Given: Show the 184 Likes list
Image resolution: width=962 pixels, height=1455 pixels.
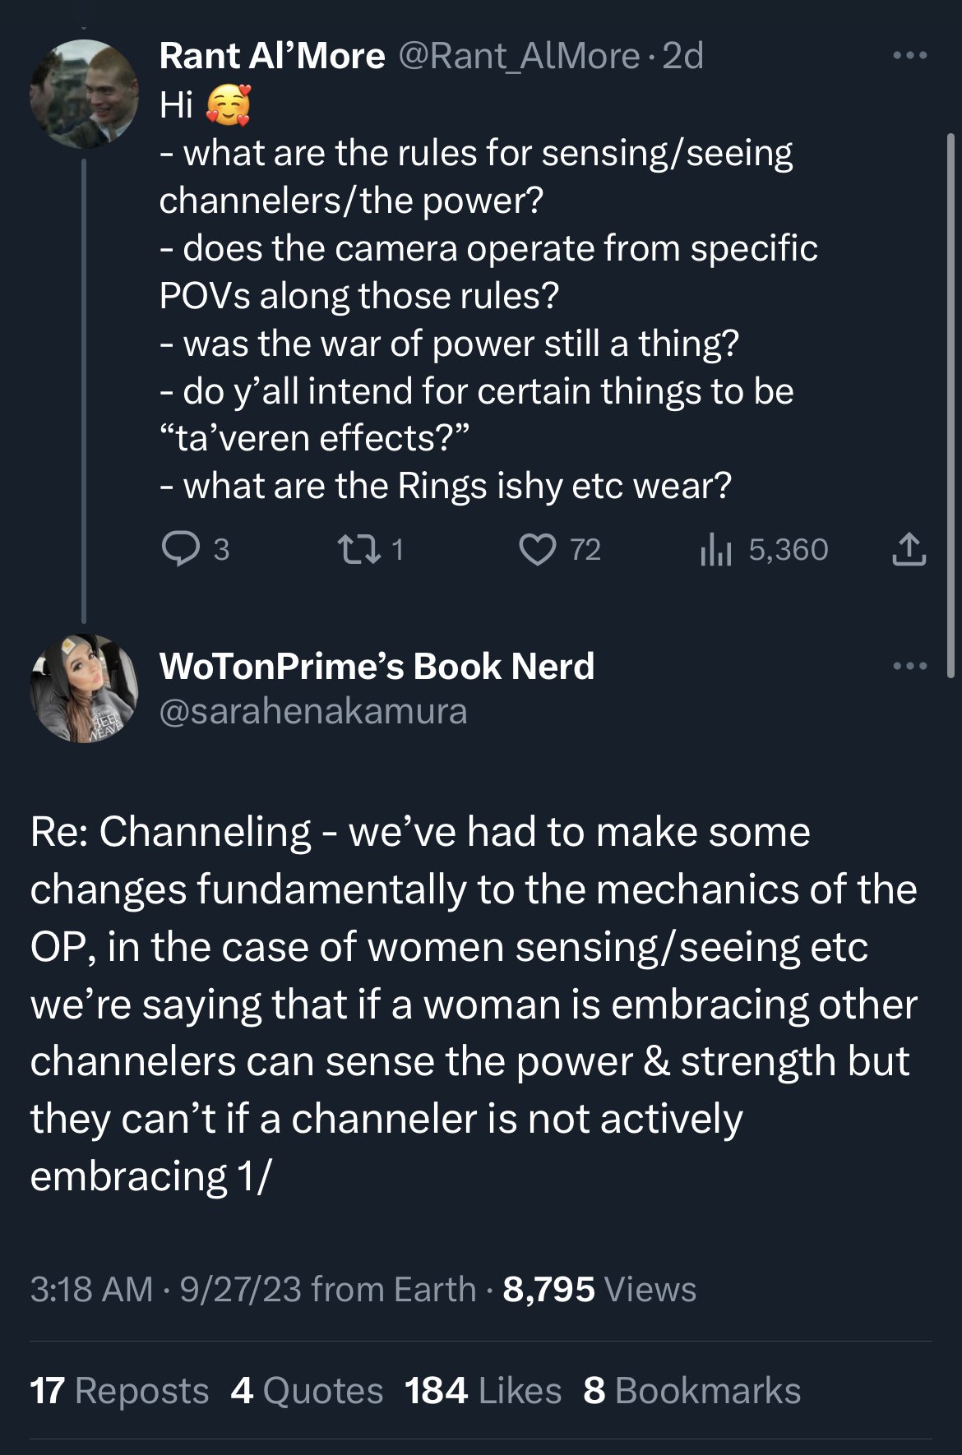Looking at the screenshot, I should pos(483,1391).
